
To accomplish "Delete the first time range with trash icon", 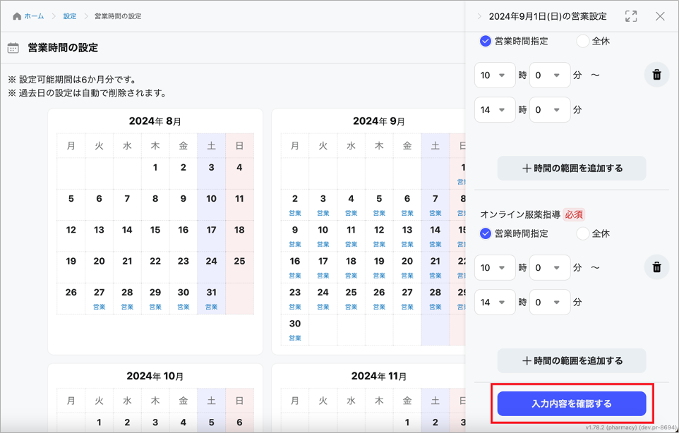I will [x=656, y=75].
